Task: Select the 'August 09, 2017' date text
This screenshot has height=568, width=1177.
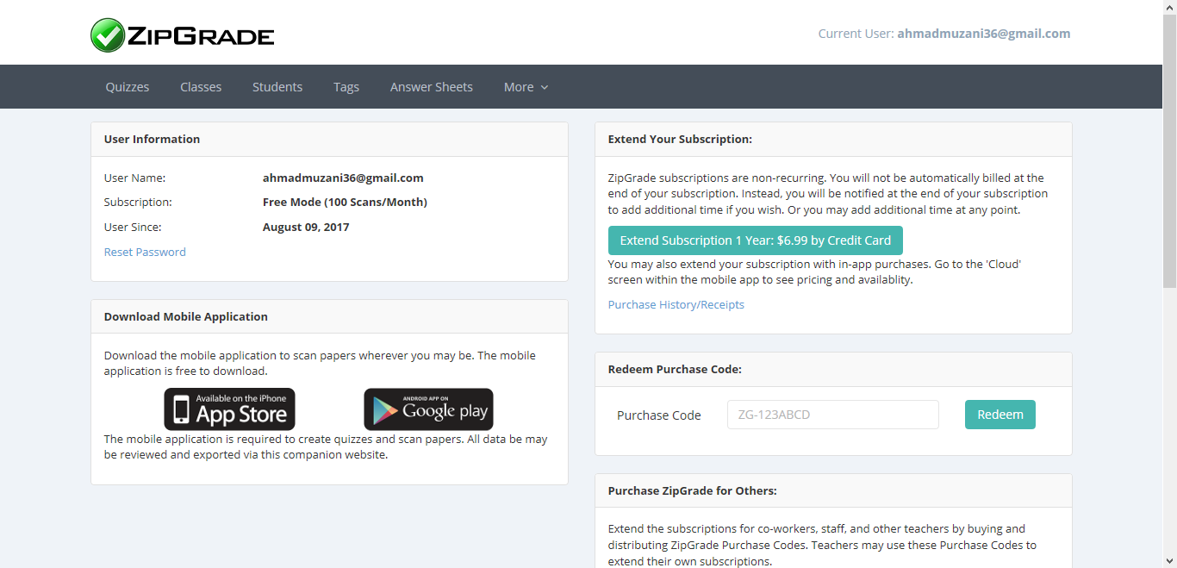Action: coord(306,228)
